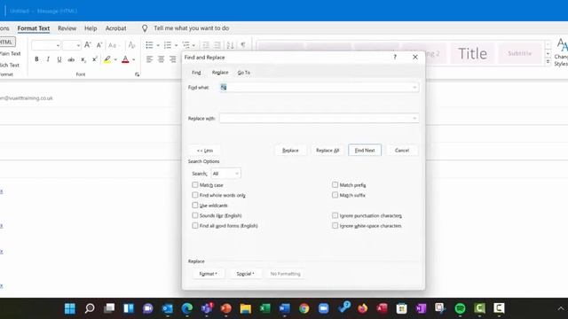Clear all formatting icon
The height and width of the screenshot is (319, 568).
coord(131,45)
